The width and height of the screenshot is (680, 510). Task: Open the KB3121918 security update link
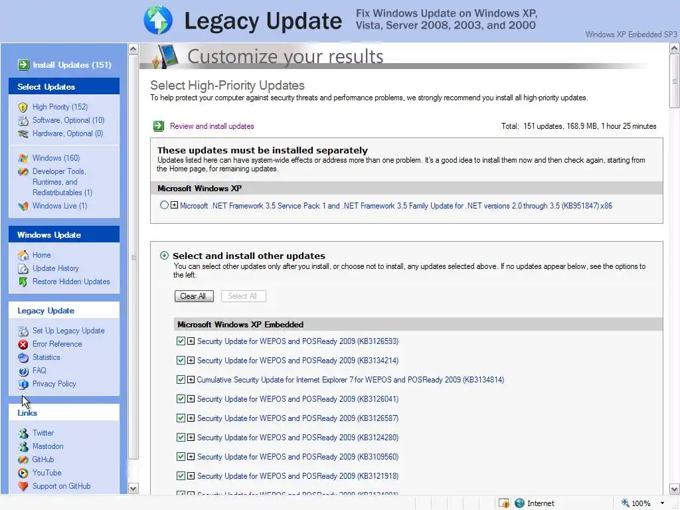[298, 475]
